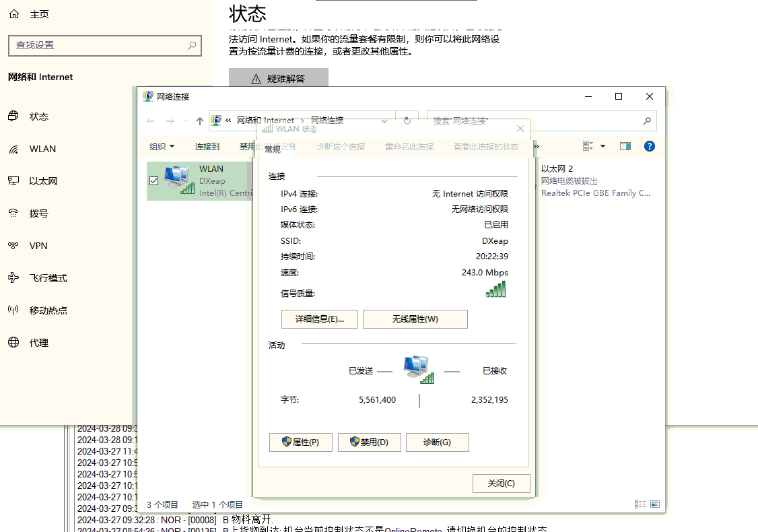Open 网络和 Internet breadcrumb in address bar
Image resolution: width=758 pixels, height=532 pixels.
click(265, 121)
